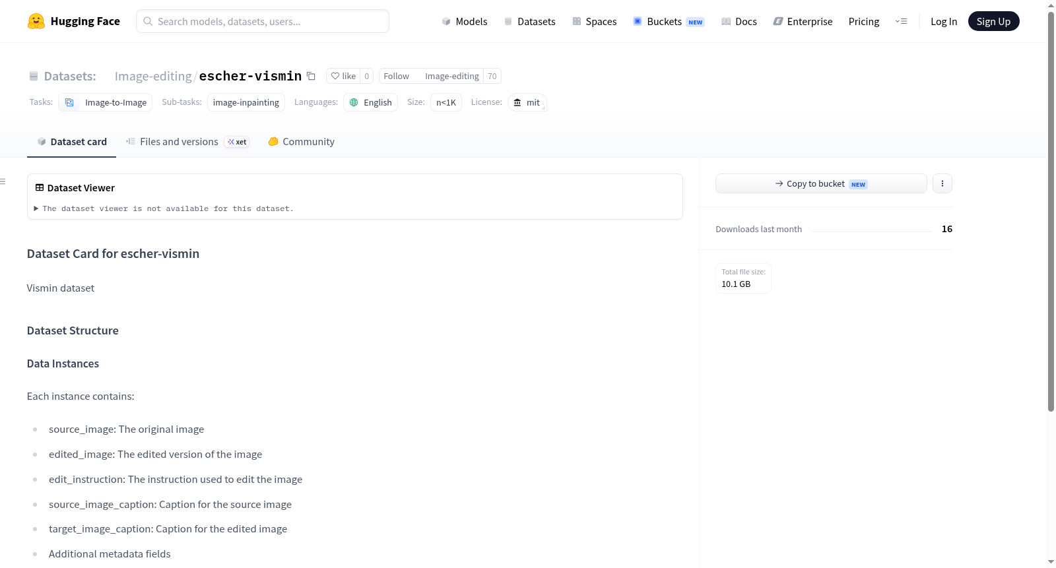The height and width of the screenshot is (568, 1056).
Task: Click the Hugging Face logo icon
Action: [36, 21]
